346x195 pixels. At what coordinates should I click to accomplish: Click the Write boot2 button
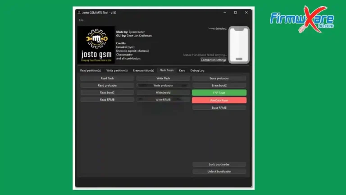click(163, 93)
